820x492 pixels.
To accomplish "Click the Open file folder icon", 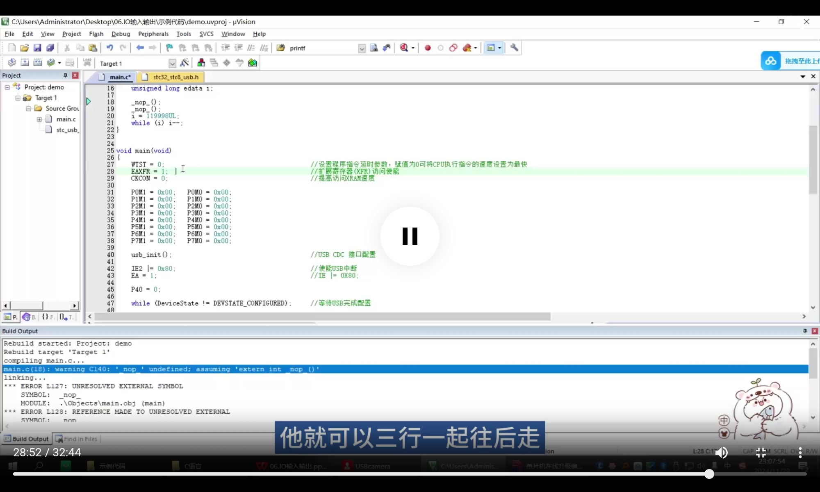I will pyautogui.click(x=24, y=48).
